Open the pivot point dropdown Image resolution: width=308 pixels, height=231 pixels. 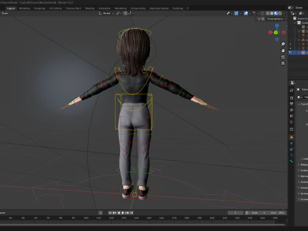(x=119, y=13)
